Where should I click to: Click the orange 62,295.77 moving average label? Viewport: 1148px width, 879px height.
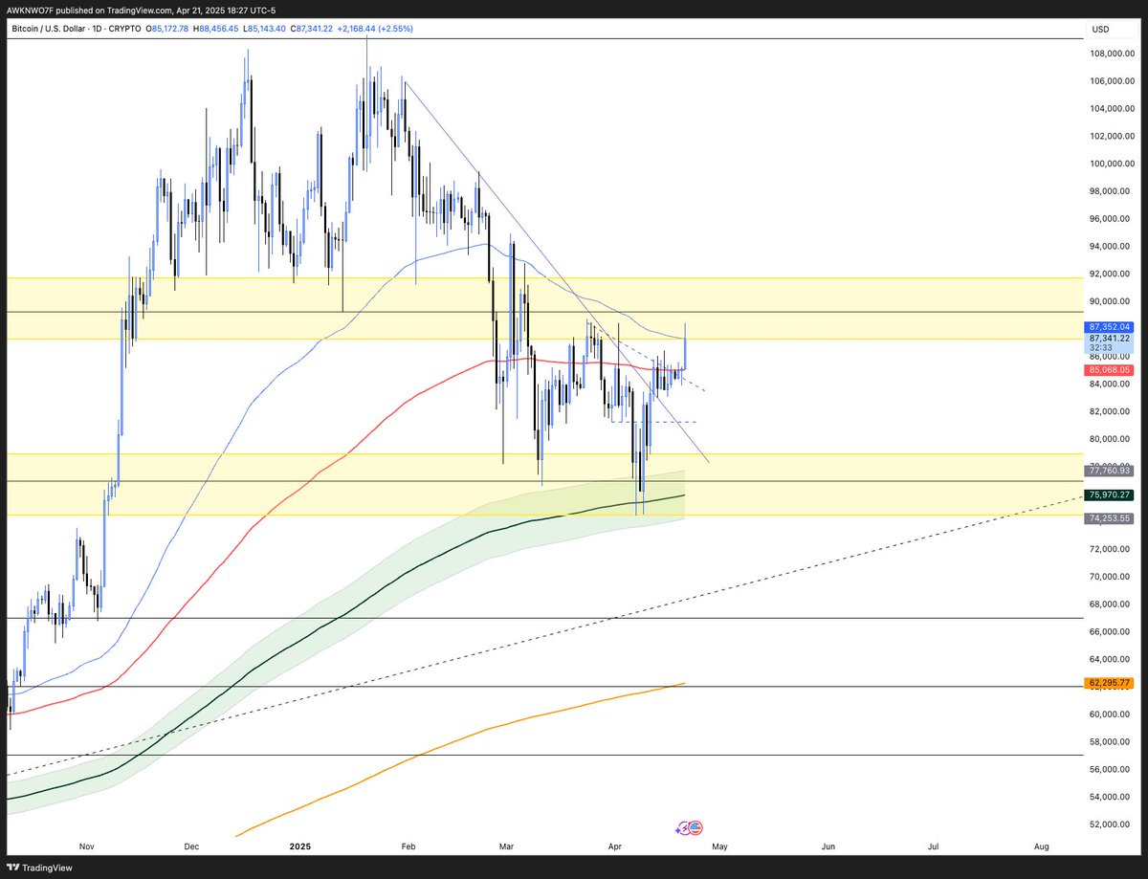click(1109, 683)
